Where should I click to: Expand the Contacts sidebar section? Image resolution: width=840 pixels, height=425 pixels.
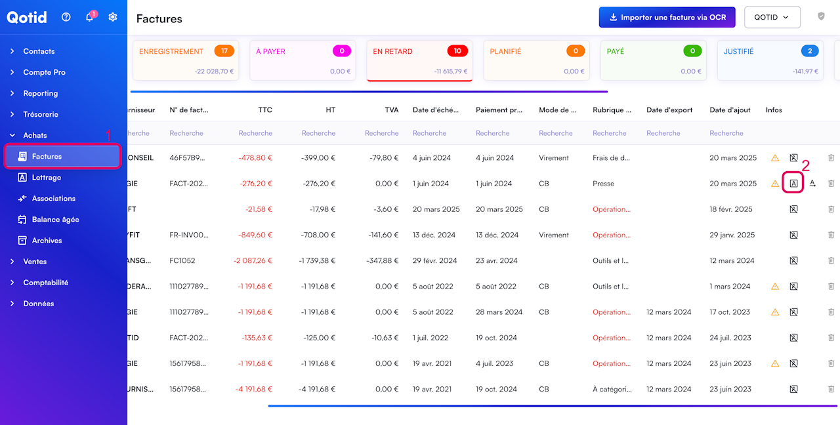[x=39, y=51]
